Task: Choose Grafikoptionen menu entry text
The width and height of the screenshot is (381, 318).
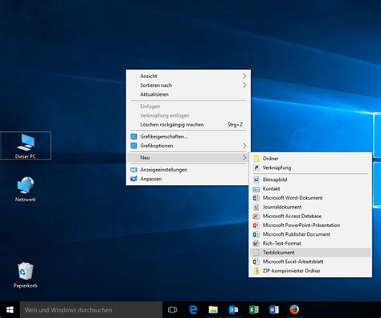Action: (157, 146)
